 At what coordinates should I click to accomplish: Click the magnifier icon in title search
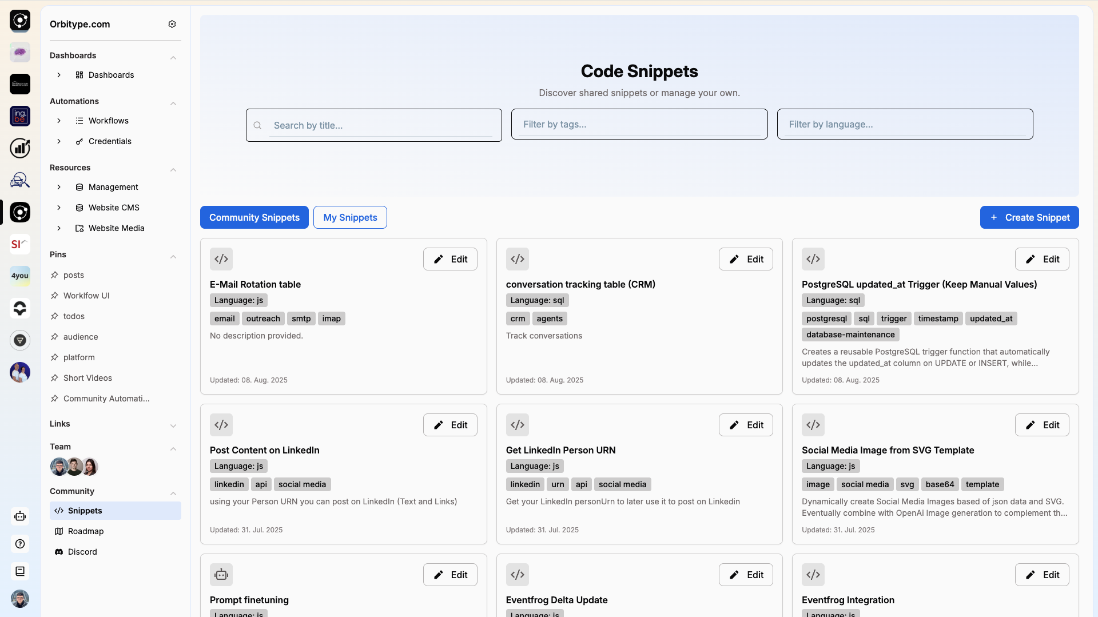(x=257, y=125)
